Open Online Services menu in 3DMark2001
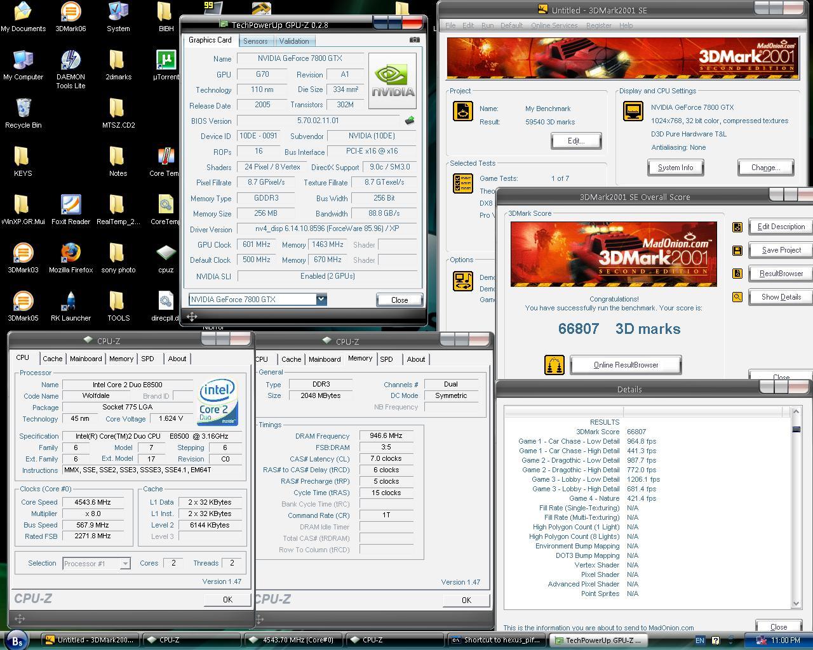Screen dimensions: 813x650 tap(554, 25)
